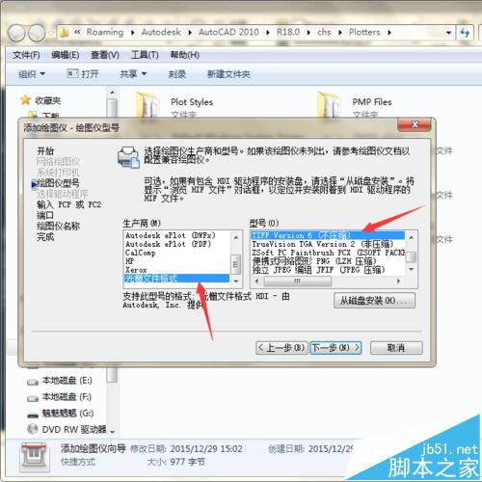Select the (G:) removable drive in sidebar
The image size is (482, 482).
click(61, 414)
